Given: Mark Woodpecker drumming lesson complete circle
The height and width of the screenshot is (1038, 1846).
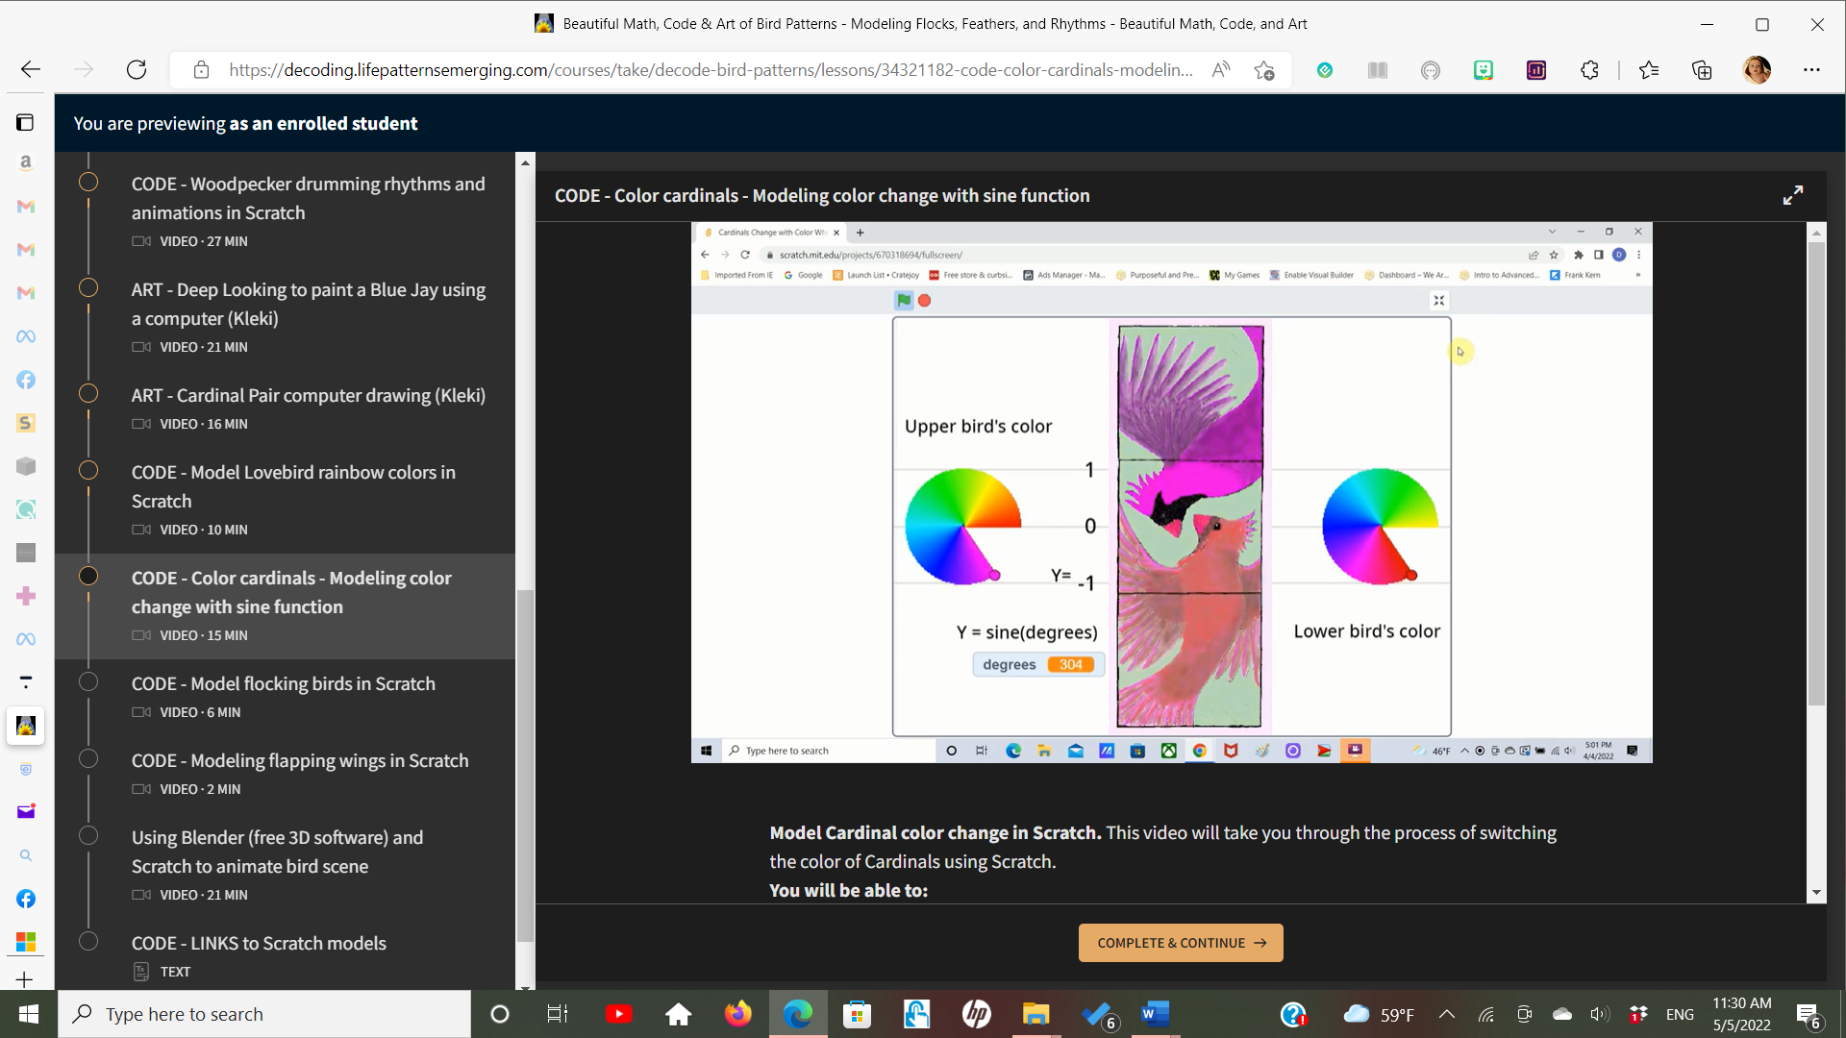Looking at the screenshot, I should [88, 182].
